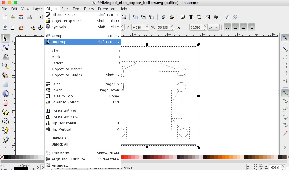
Task: Choose the Star and polygon tool
Action: pos(5,112)
